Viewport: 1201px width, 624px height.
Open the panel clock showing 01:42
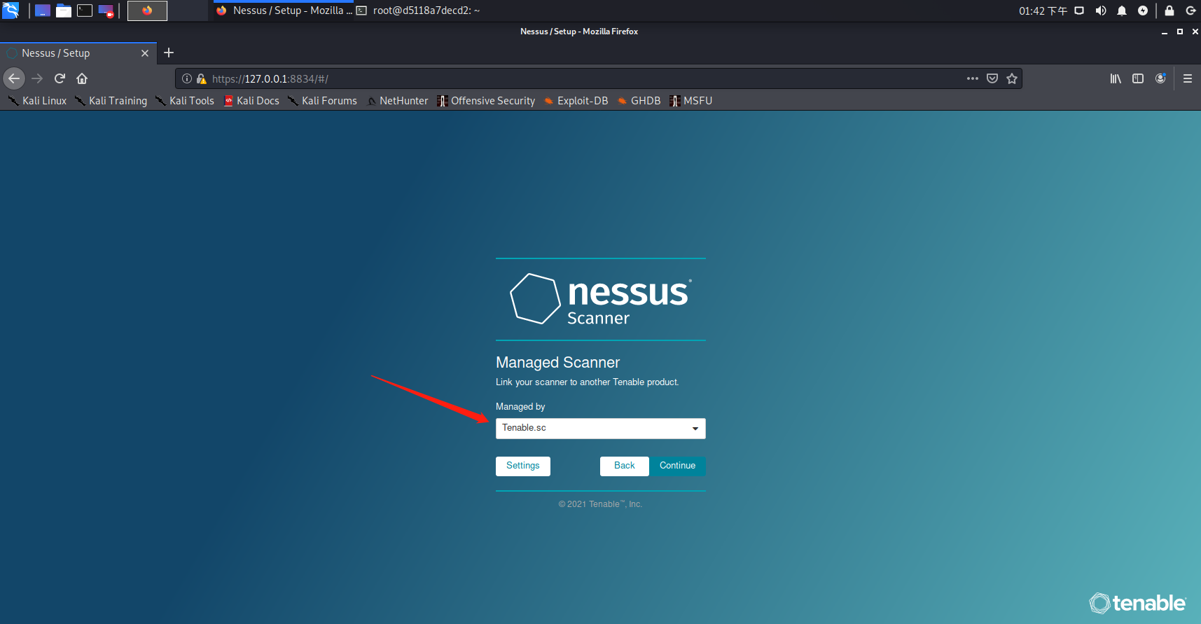point(1043,11)
